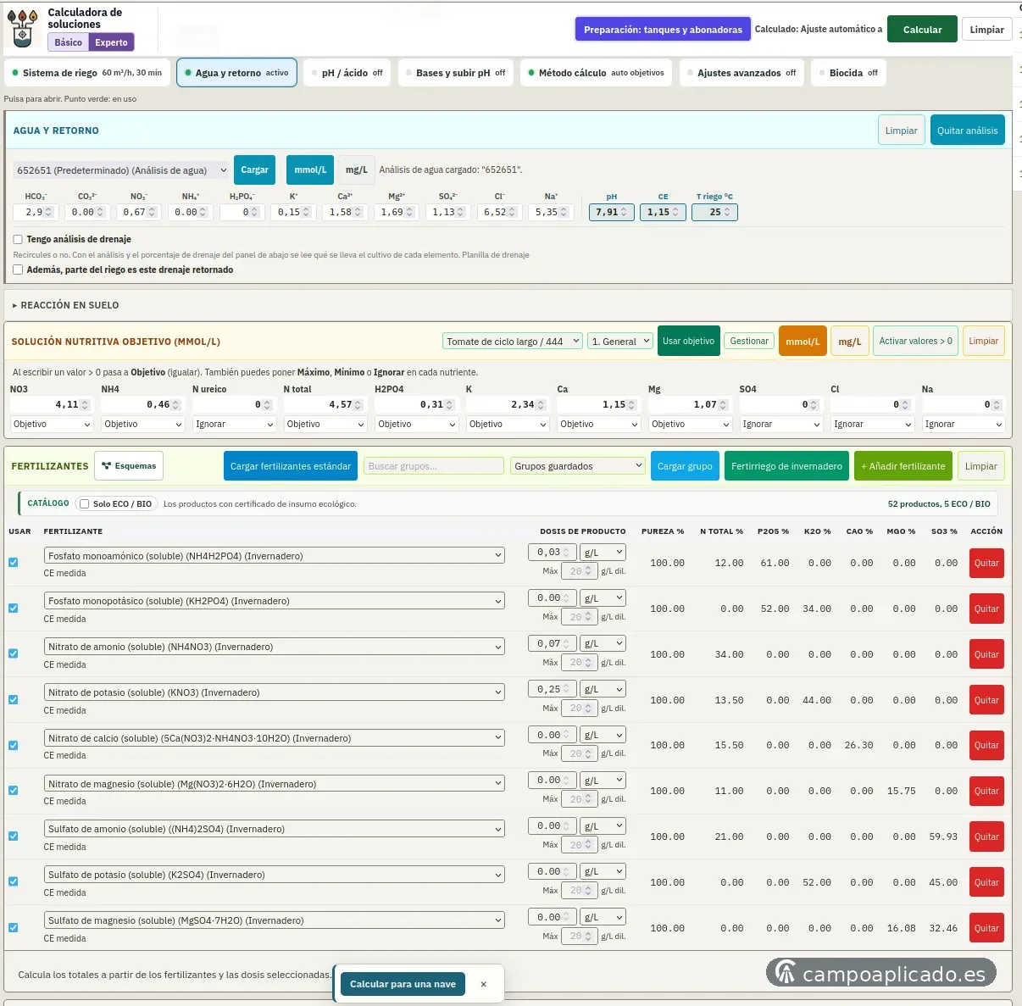
Task: Click Calcular para una nave button
Action: pos(403,984)
